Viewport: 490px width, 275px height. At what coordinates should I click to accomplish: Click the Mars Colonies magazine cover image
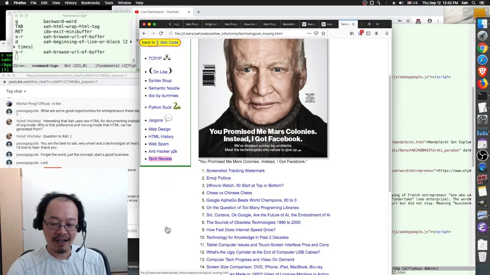(263, 98)
